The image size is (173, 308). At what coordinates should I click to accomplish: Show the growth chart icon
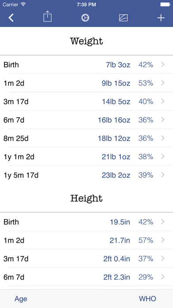coord(124,18)
